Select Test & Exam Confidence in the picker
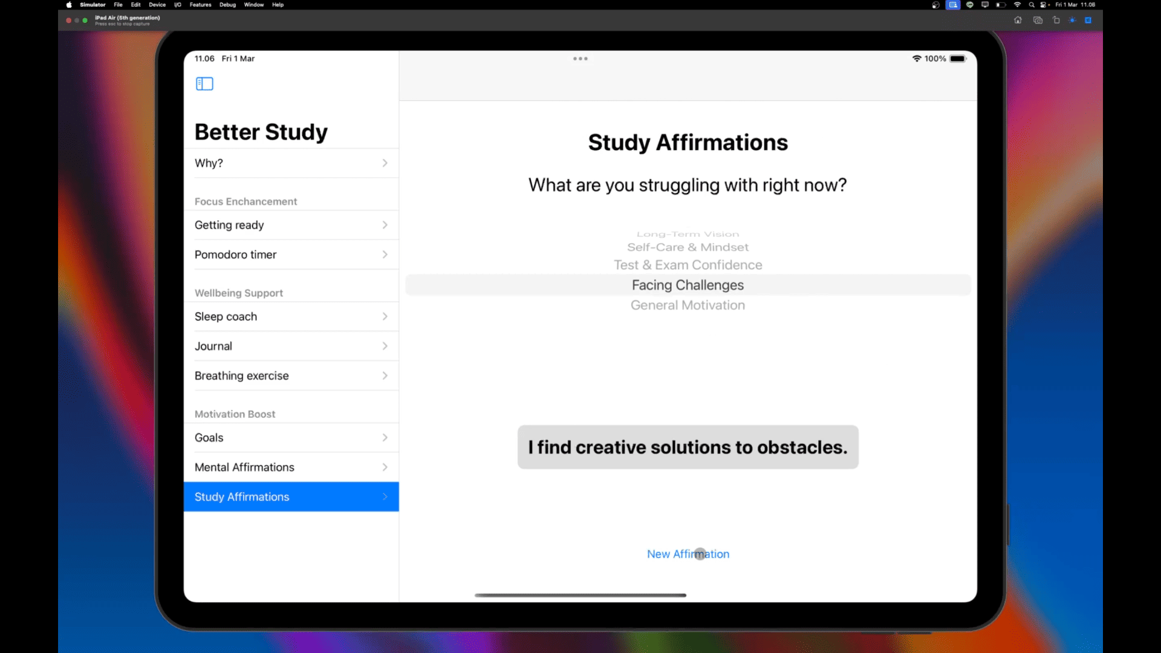 click(688, 265)
